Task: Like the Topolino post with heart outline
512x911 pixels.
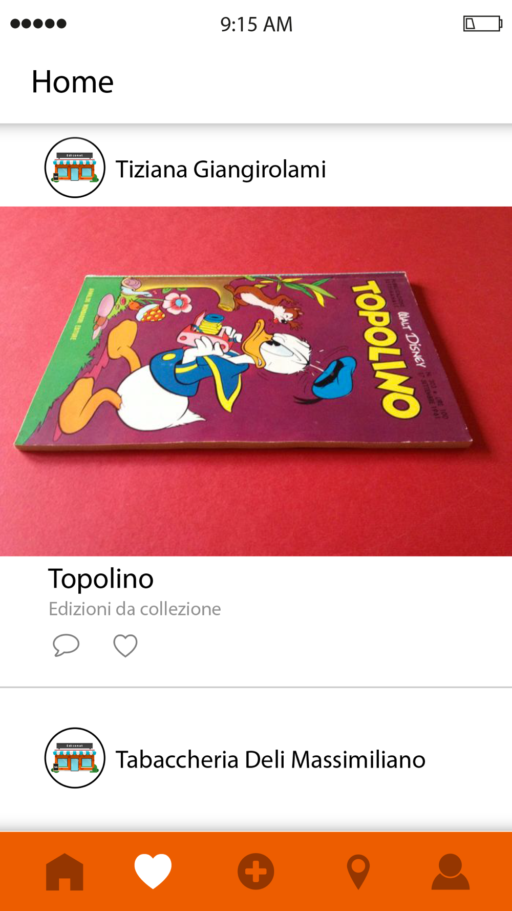Action: (x=125, y=646)
